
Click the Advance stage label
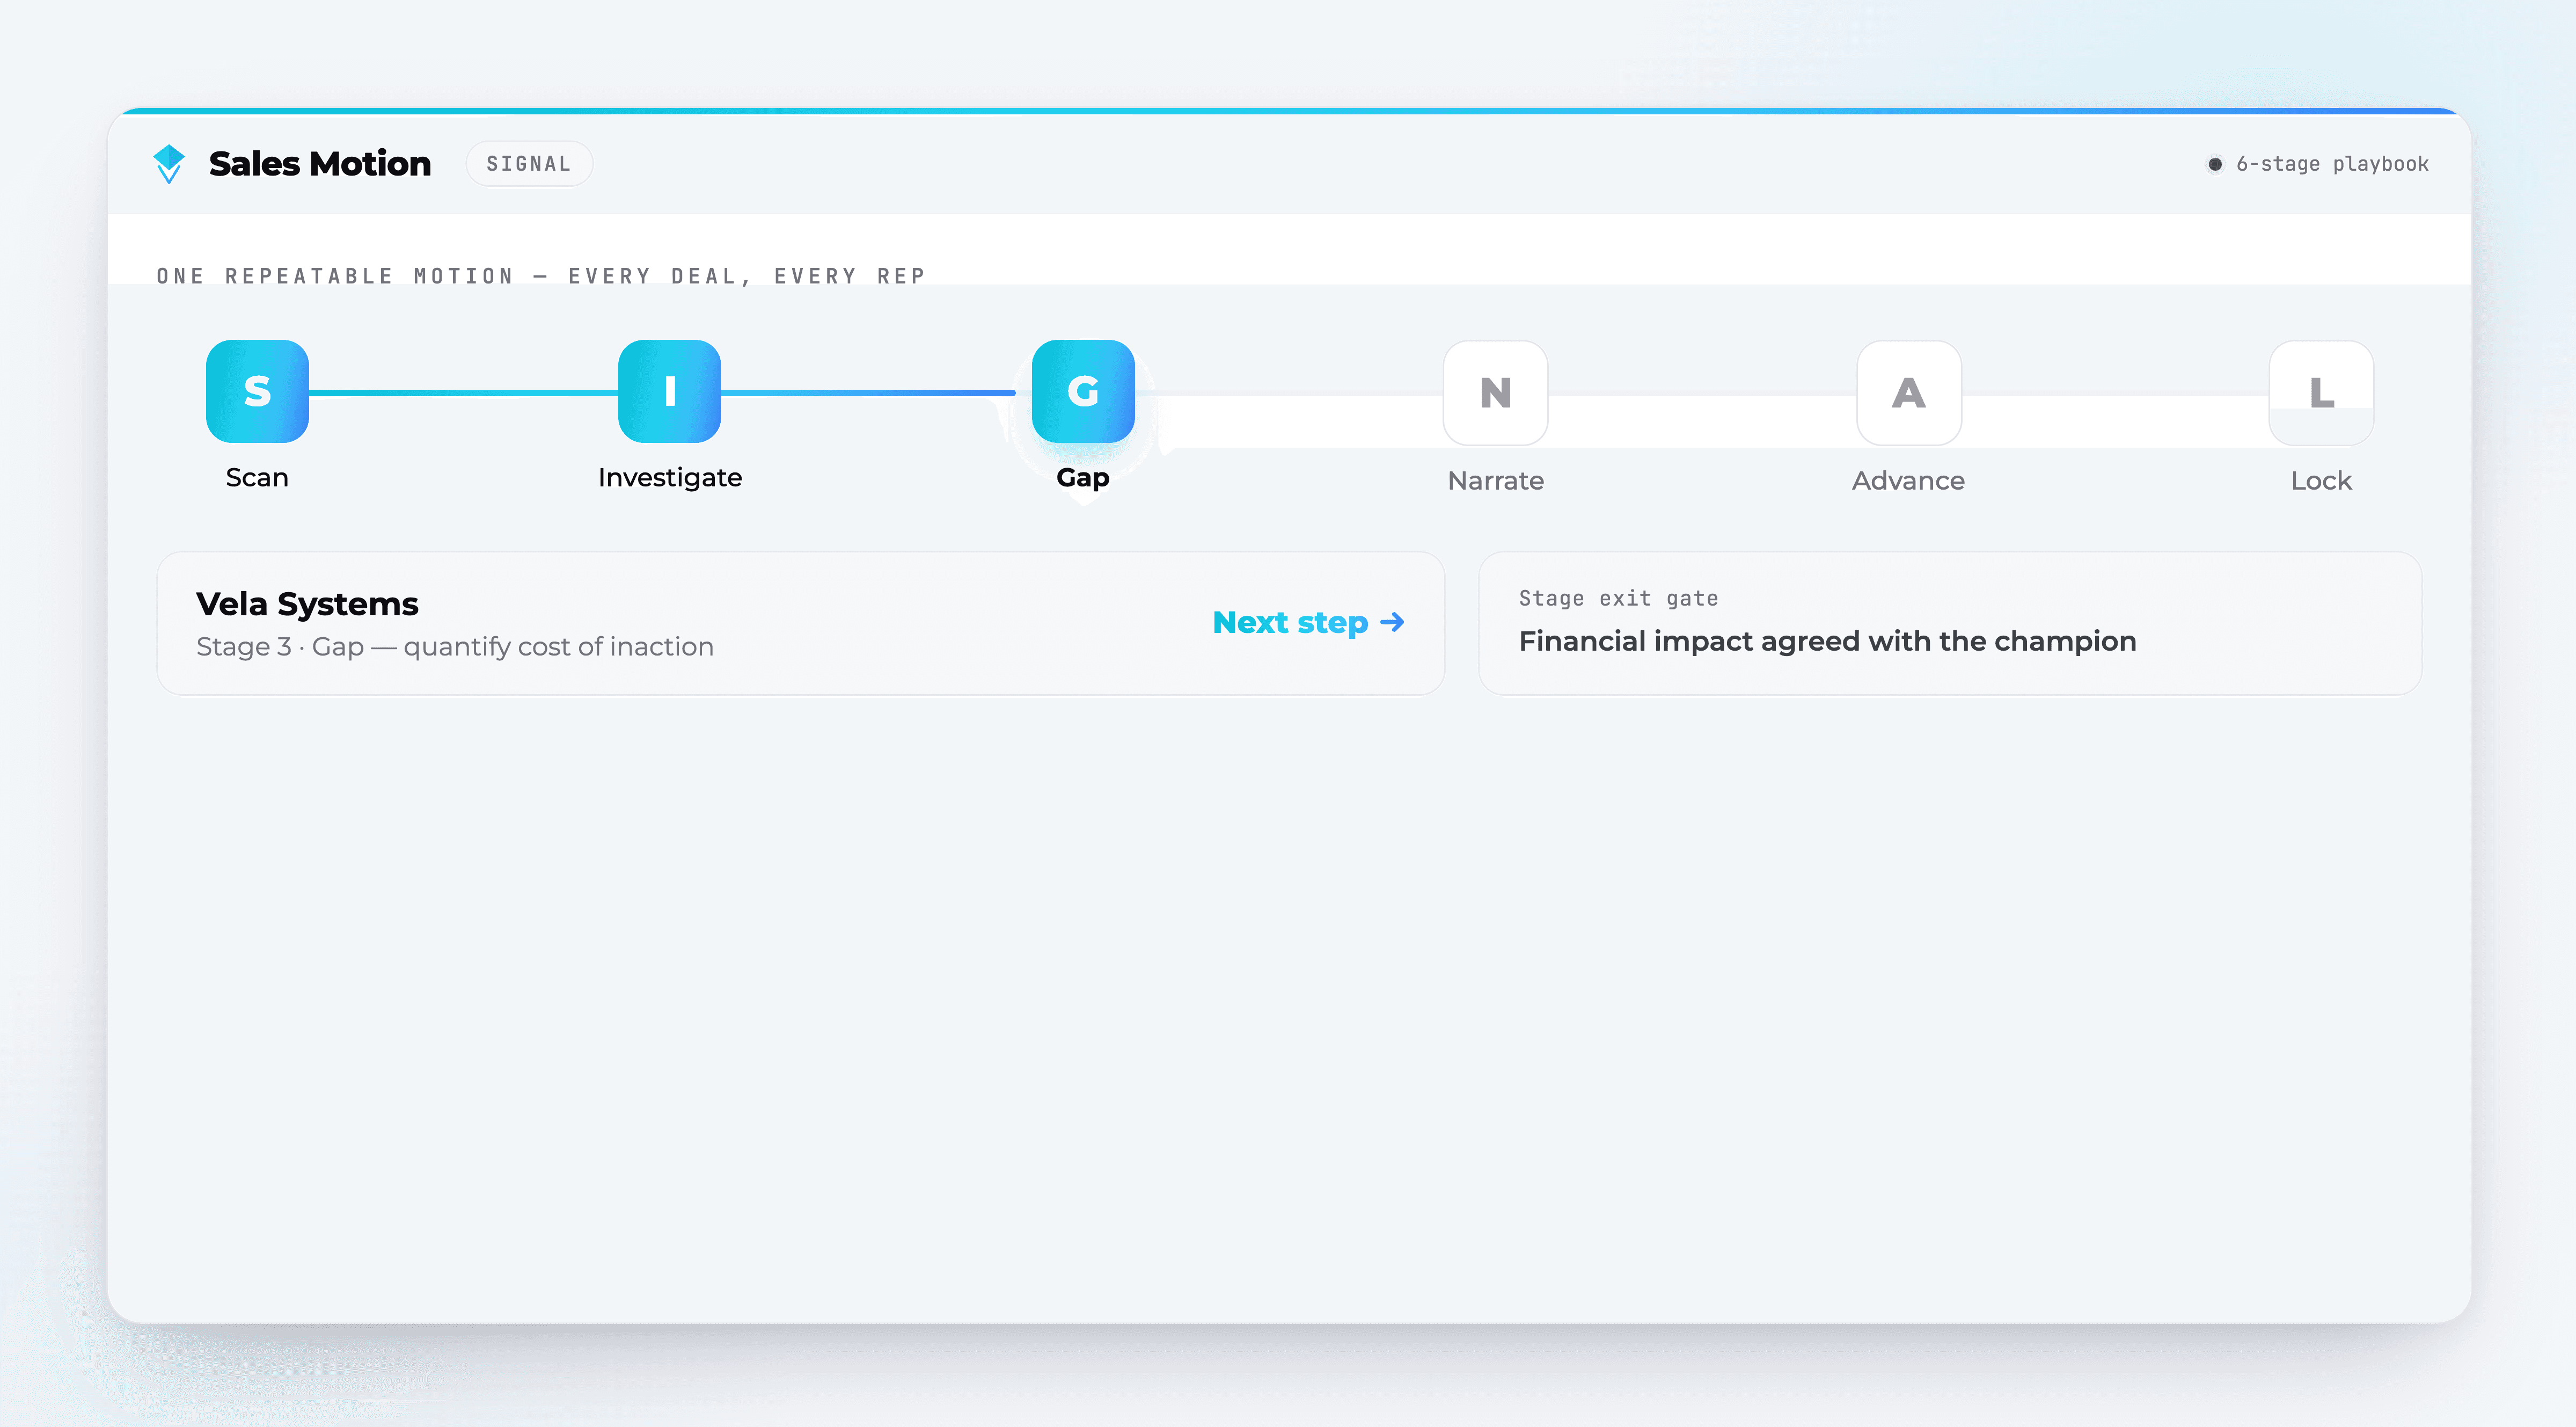coord(1909,482)
